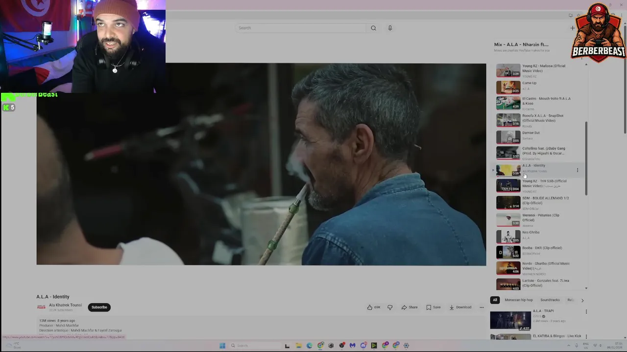
Task: Play Rooofa X A.L.A SnapShot playlist item
Action: pos(539,120)
